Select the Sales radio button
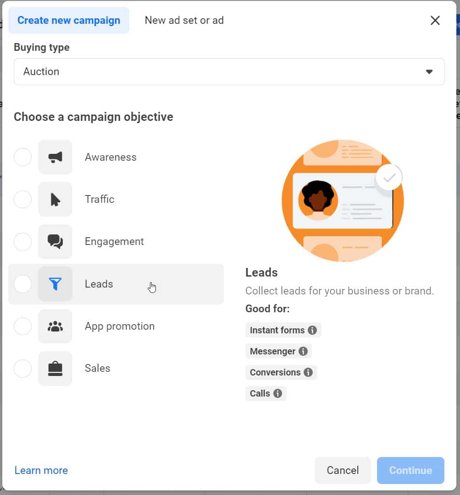 coord(23,368)
